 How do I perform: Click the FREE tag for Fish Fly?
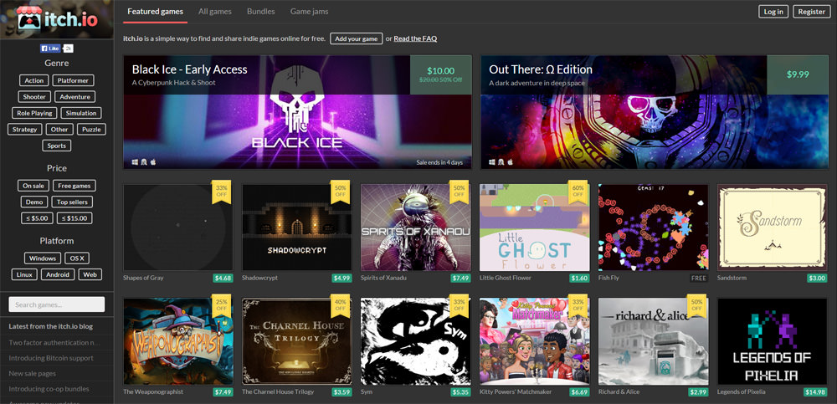pos(698,278)
